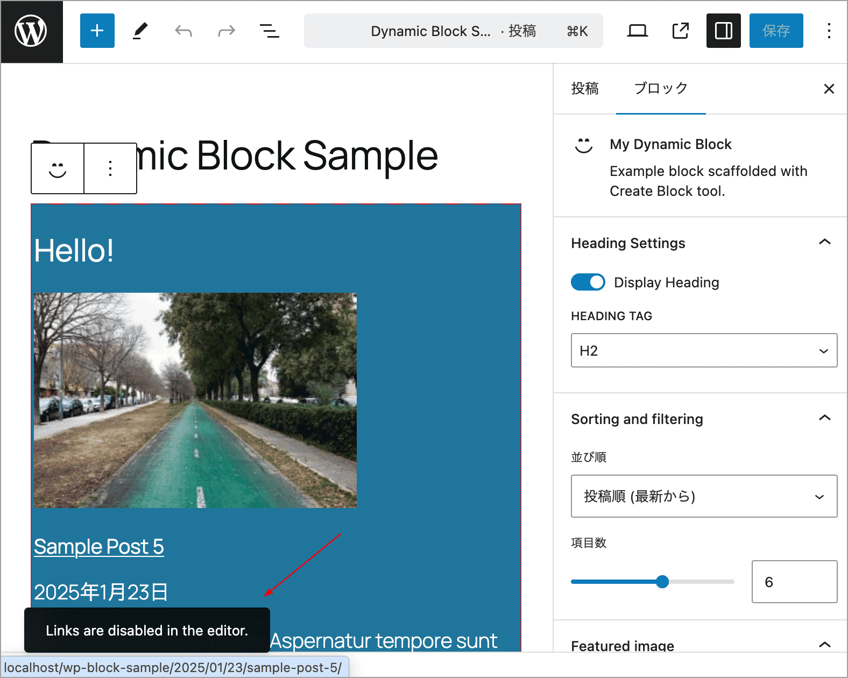Image resolution: width=848 pixels, height=678 pixels.
Task: Open the block inserter plus button
Action: pyautogui.click(x=97, y=31)
